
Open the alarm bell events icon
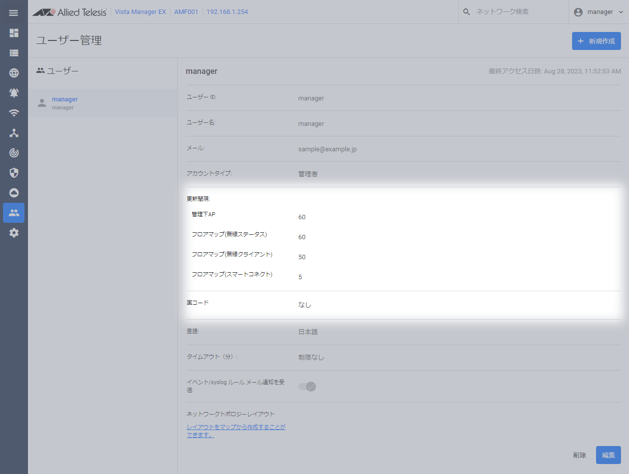(14, 93)
